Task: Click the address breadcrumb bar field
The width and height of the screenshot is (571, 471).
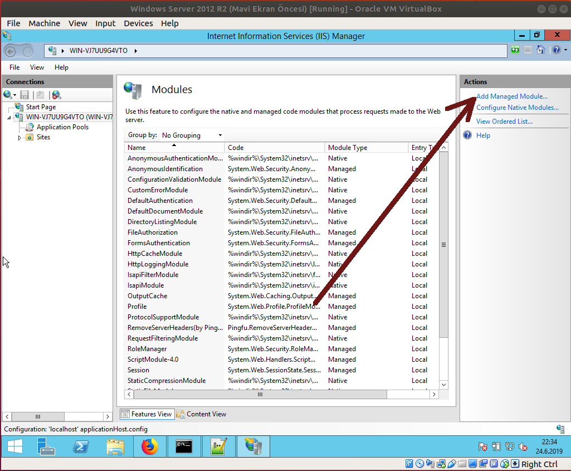Action: (x=276, y=51)
